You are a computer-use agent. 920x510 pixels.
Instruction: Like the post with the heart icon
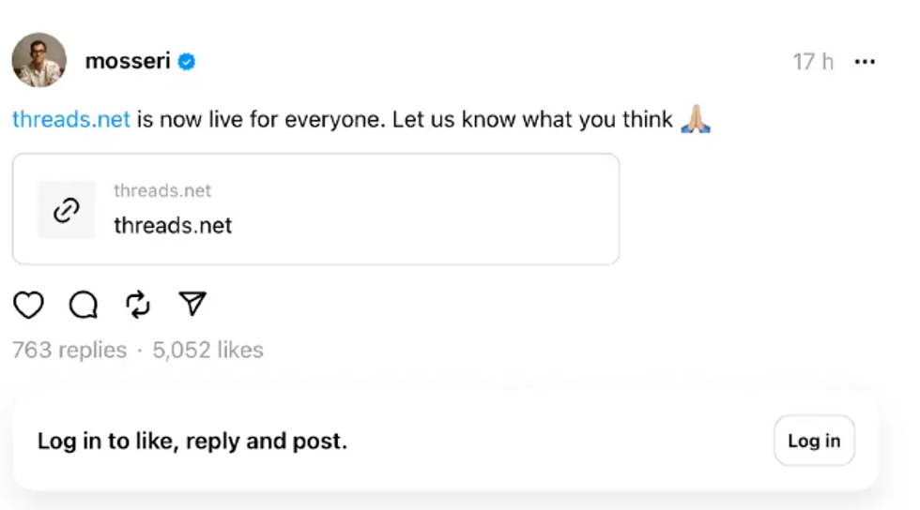[x=28, y=305]
